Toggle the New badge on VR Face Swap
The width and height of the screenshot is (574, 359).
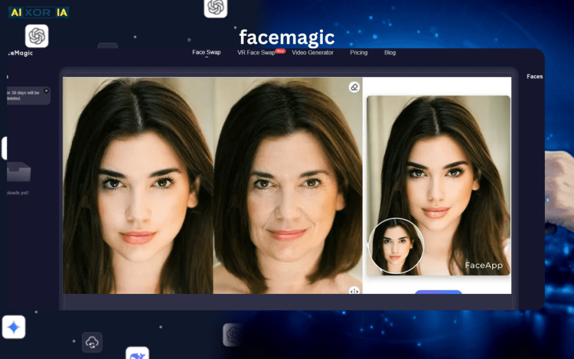coord(280,50)
